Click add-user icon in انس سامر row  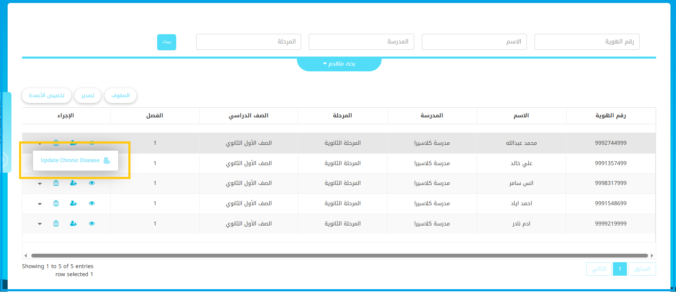click(73, 183)
